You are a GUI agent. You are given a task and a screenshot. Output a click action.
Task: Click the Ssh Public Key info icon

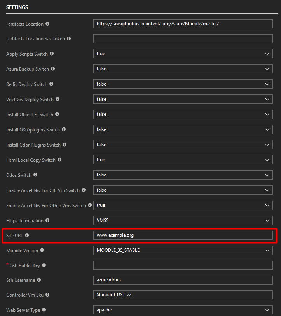(x=44, y=265)
